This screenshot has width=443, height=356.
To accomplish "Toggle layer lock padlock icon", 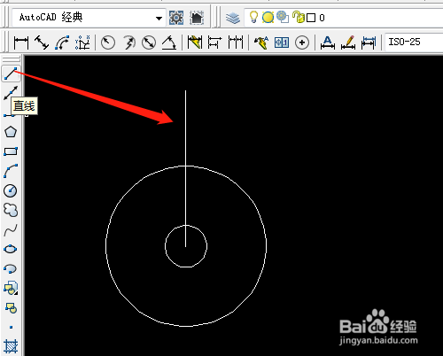I will click(x=298, y=17).
